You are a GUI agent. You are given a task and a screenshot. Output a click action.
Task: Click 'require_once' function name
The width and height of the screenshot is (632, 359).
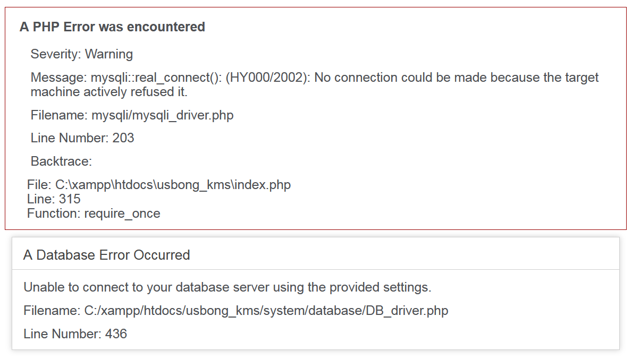(x=122, y=213)
